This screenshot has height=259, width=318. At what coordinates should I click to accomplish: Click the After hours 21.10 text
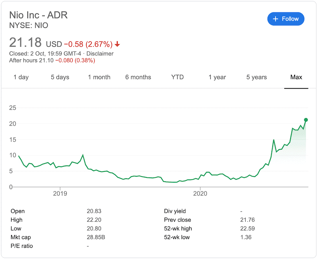31,60
